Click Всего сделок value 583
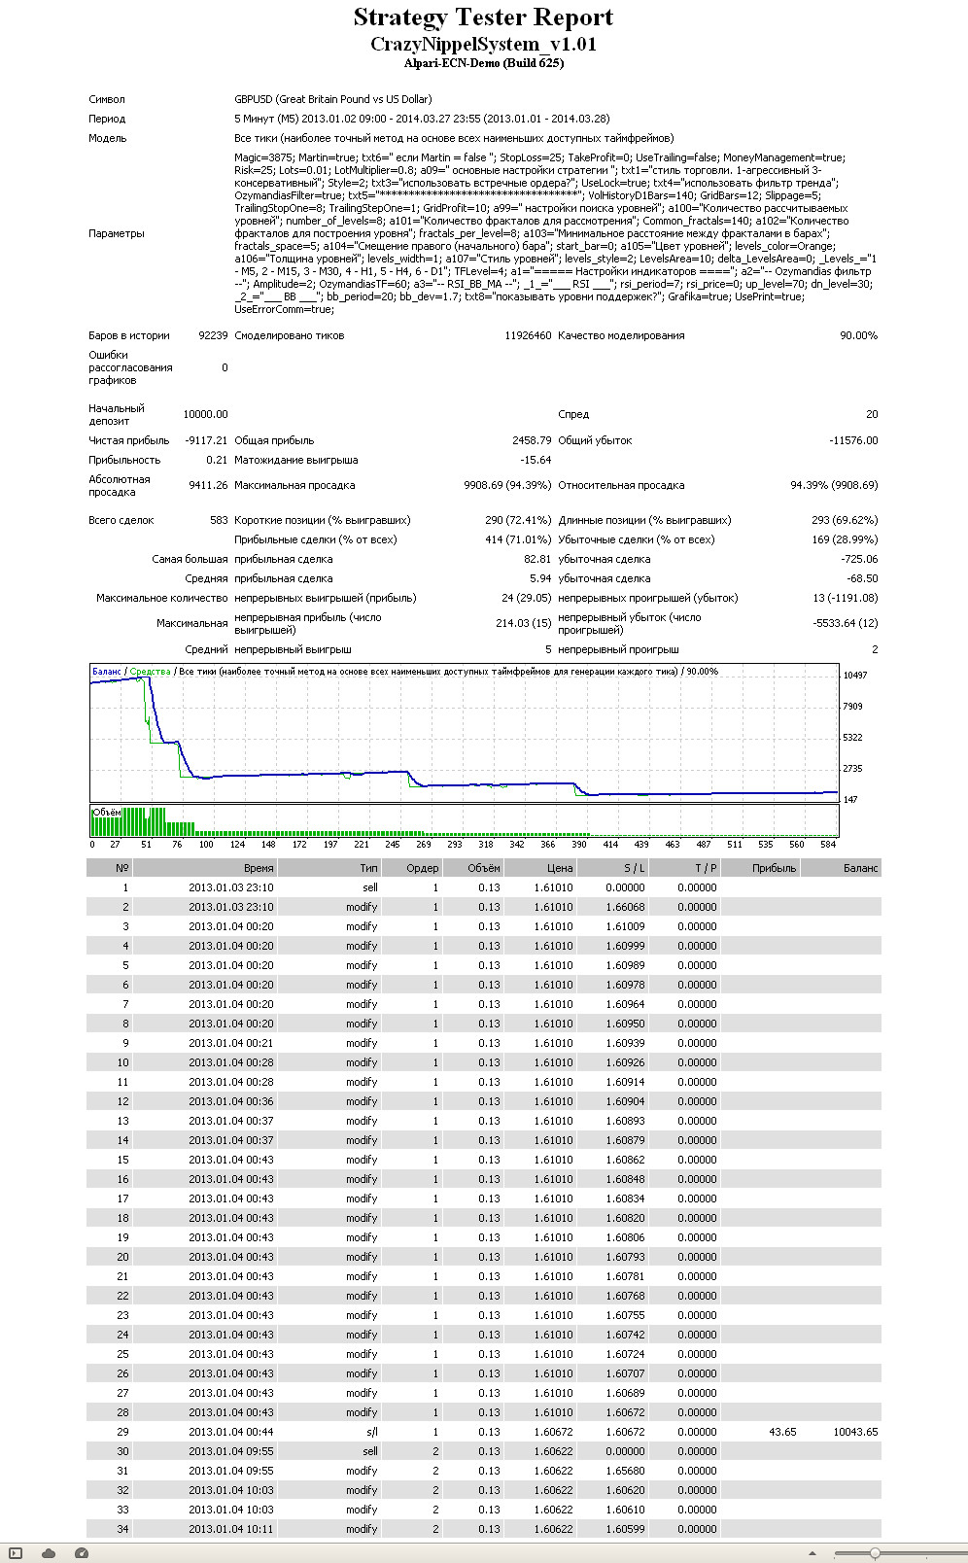Screen dimensions: 968x1563 tap(219, 520)
